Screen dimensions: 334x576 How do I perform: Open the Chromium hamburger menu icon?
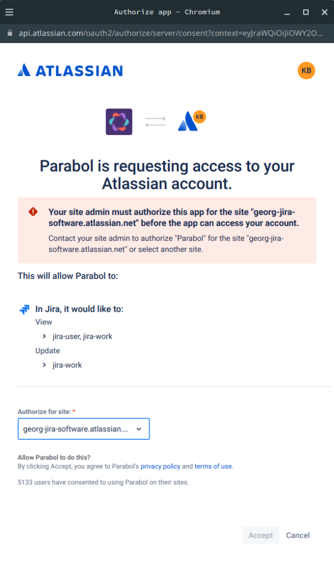[x=10, y=12]
